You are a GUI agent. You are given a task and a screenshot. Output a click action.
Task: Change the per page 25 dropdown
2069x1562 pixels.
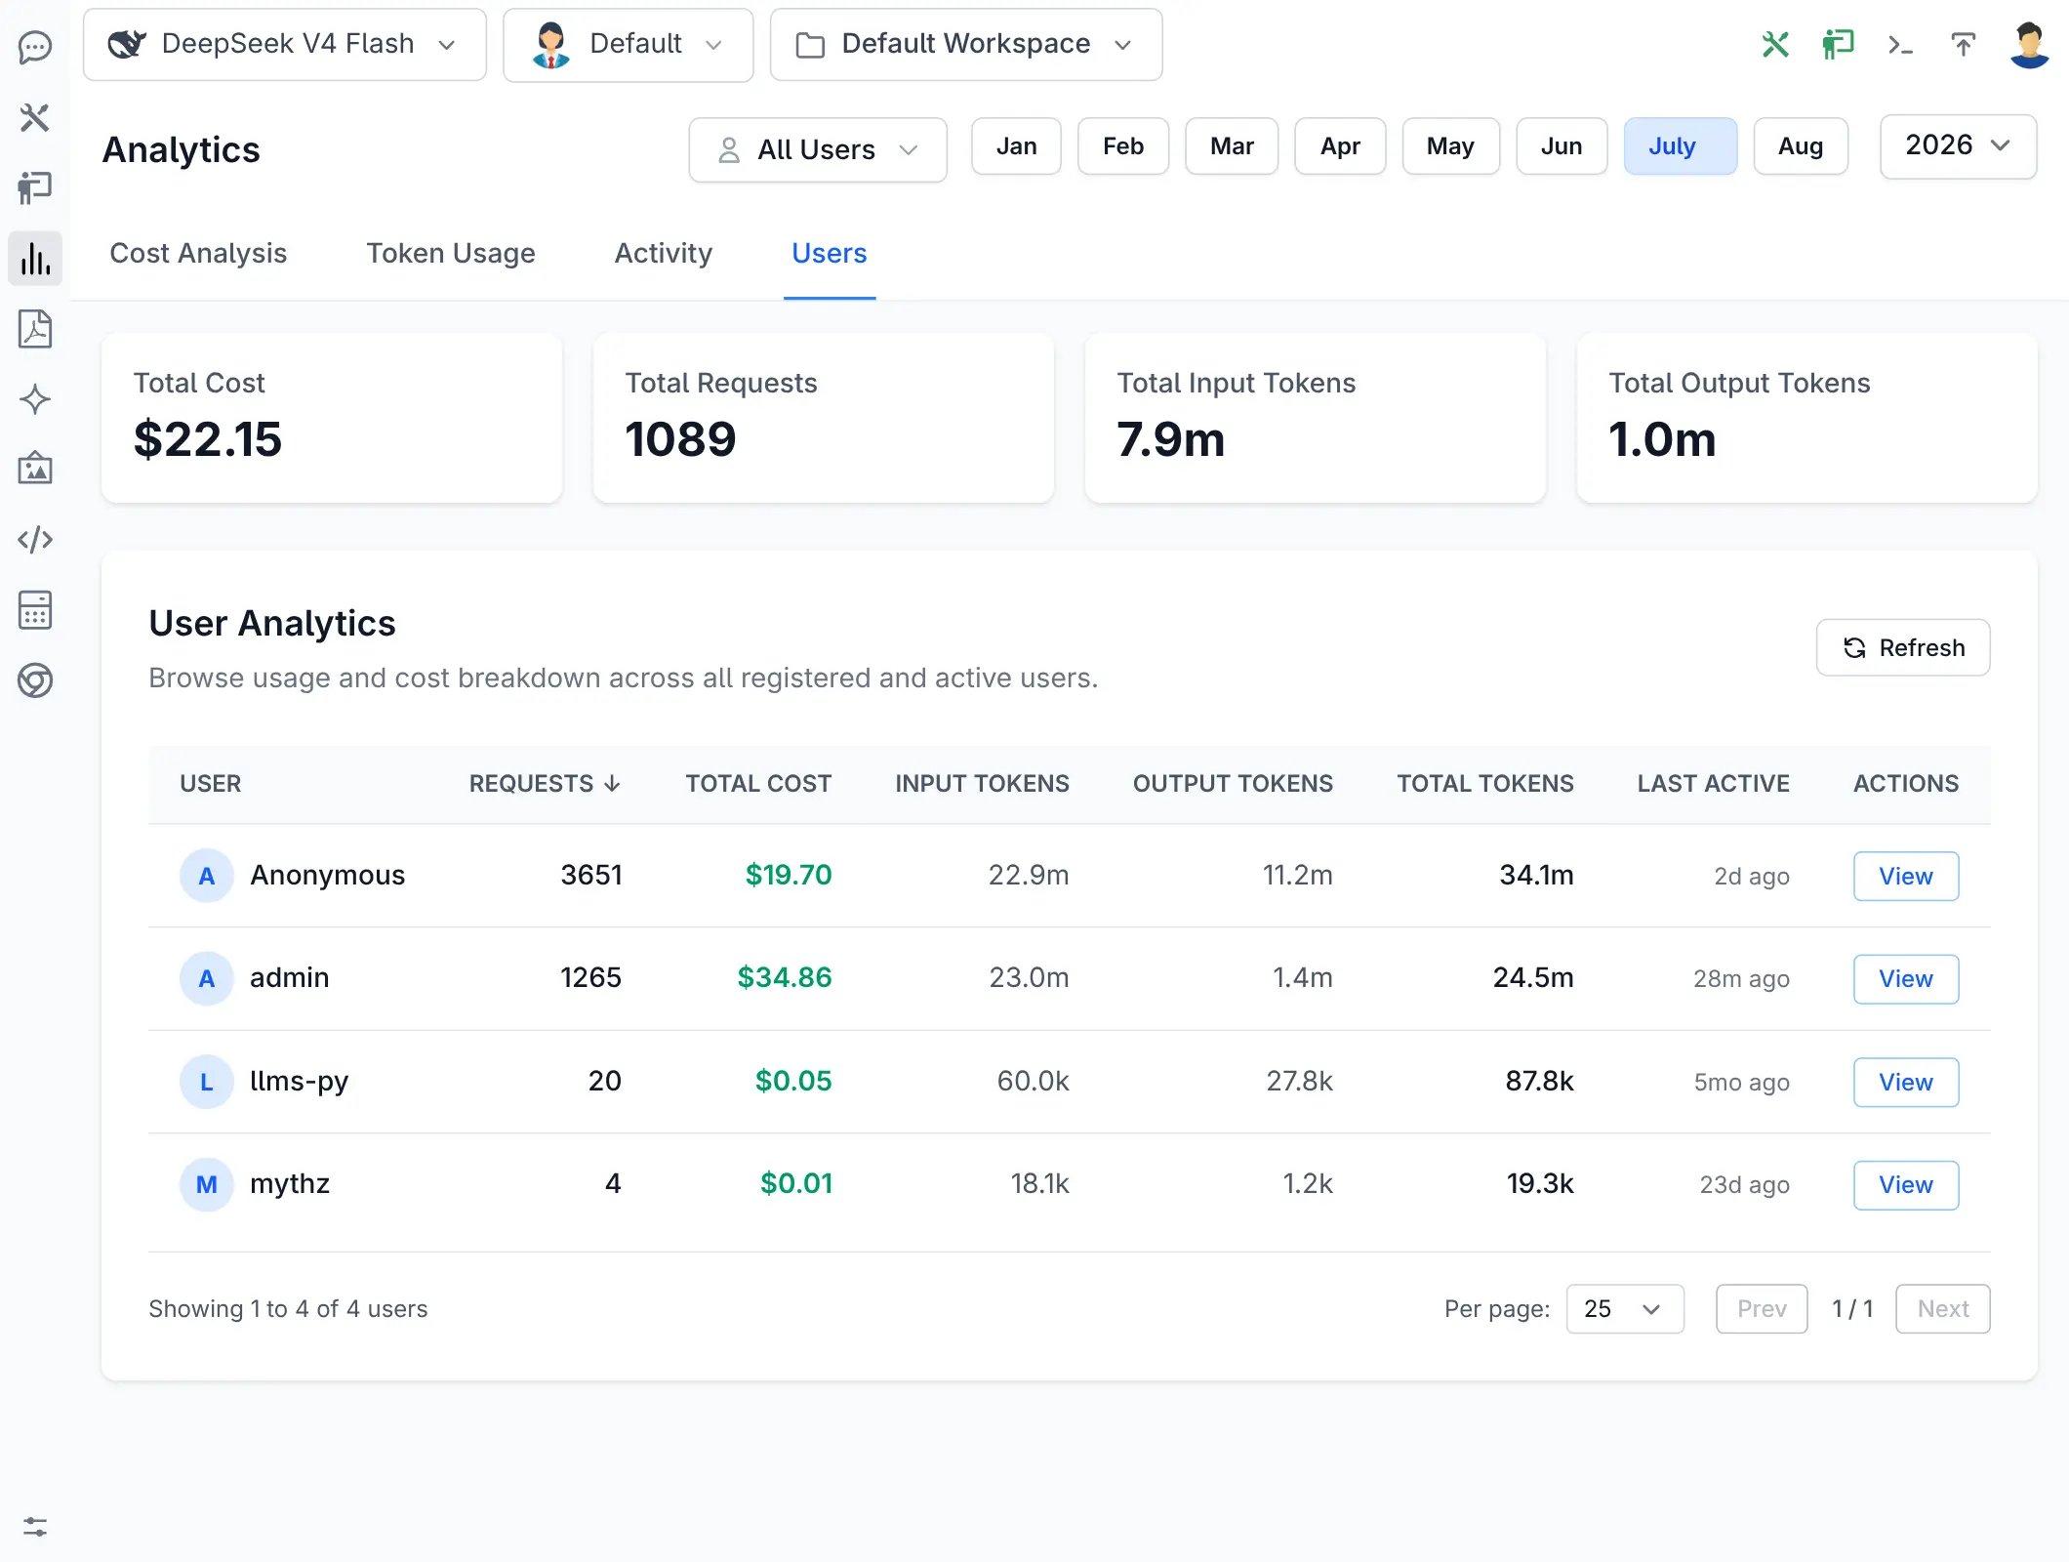pyautogui.click(x=1625, y=1308)
